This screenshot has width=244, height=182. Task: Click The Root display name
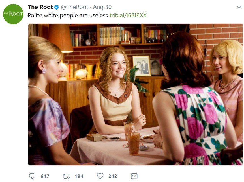click(40, 7)
